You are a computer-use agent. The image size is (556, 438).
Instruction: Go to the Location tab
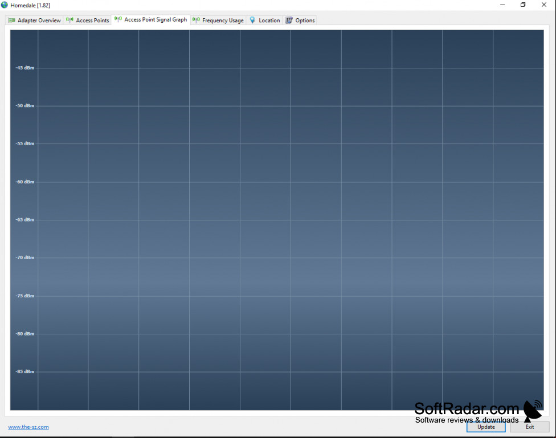(264, 20)
